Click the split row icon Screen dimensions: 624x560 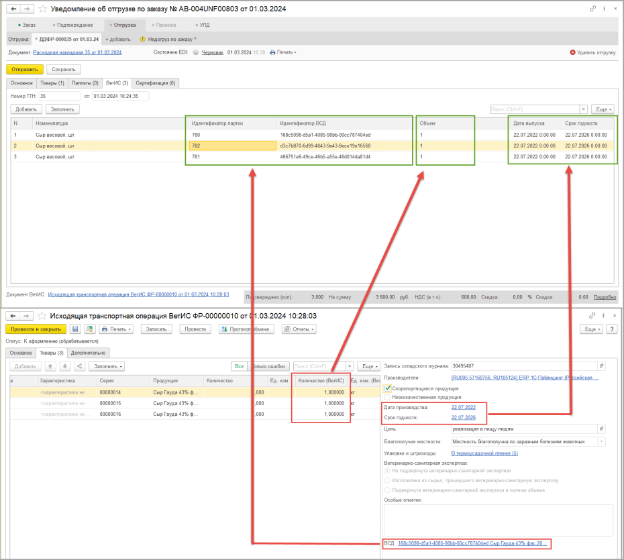coord(80,366)
